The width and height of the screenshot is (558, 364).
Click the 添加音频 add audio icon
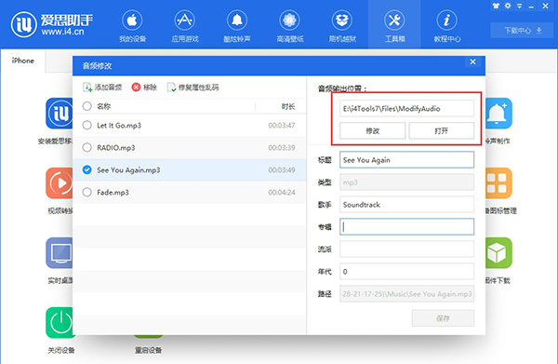(x=87, y=88)
